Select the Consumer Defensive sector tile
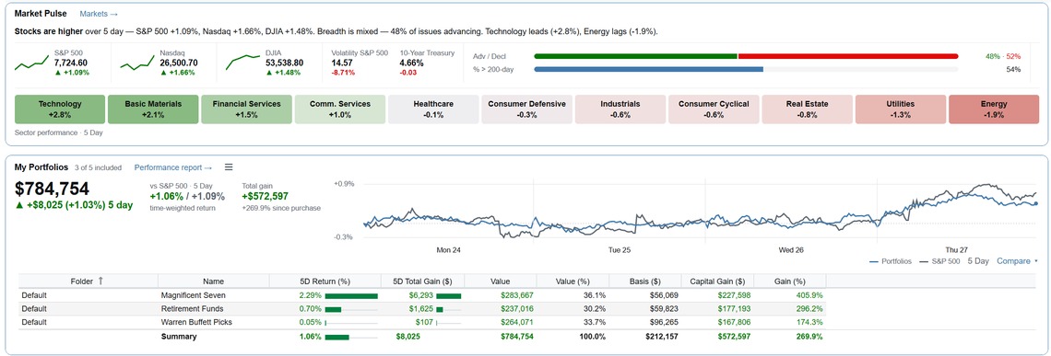This screenshot has height=356, width=1051. coord(526,109)
